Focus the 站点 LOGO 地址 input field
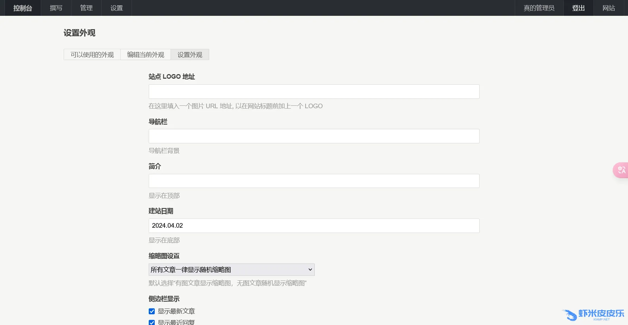 (314, 92)
